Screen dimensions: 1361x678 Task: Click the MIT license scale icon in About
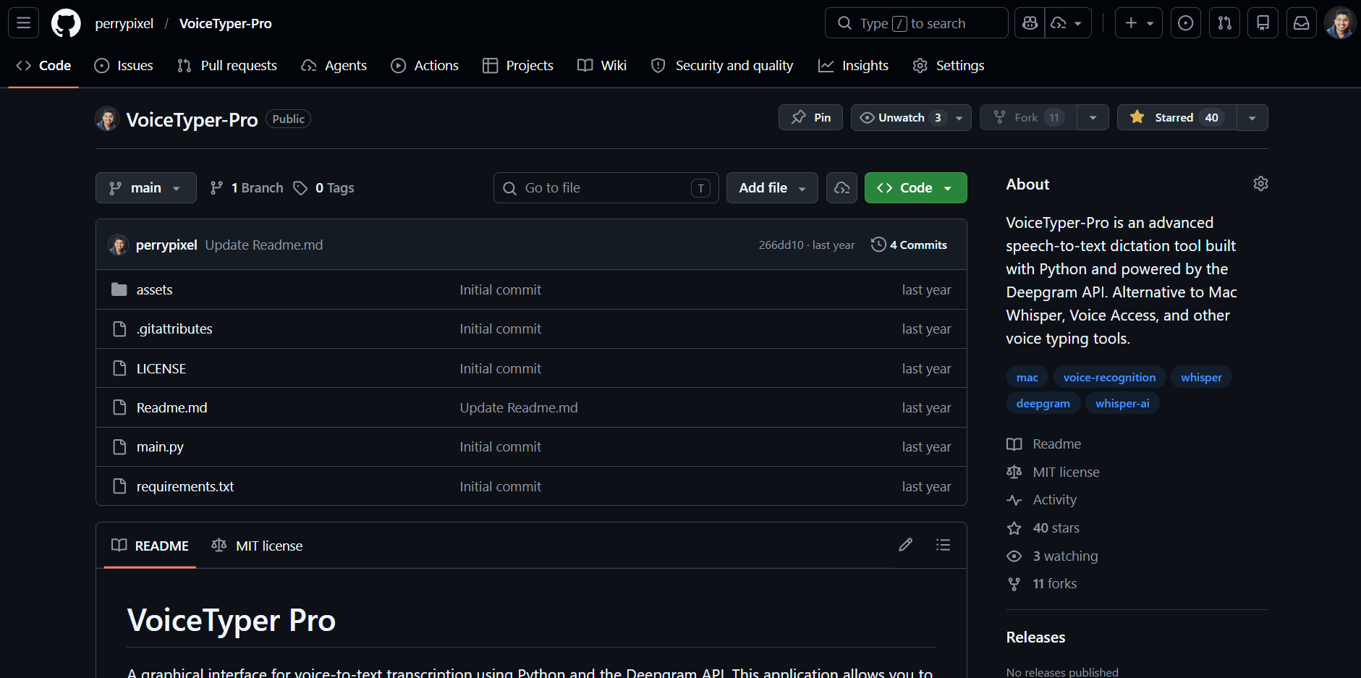pos(1014,472)
